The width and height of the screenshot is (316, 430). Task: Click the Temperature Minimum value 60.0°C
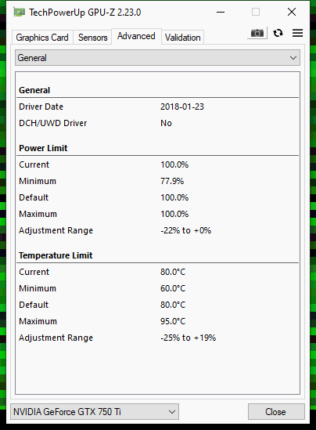point(173,288)
